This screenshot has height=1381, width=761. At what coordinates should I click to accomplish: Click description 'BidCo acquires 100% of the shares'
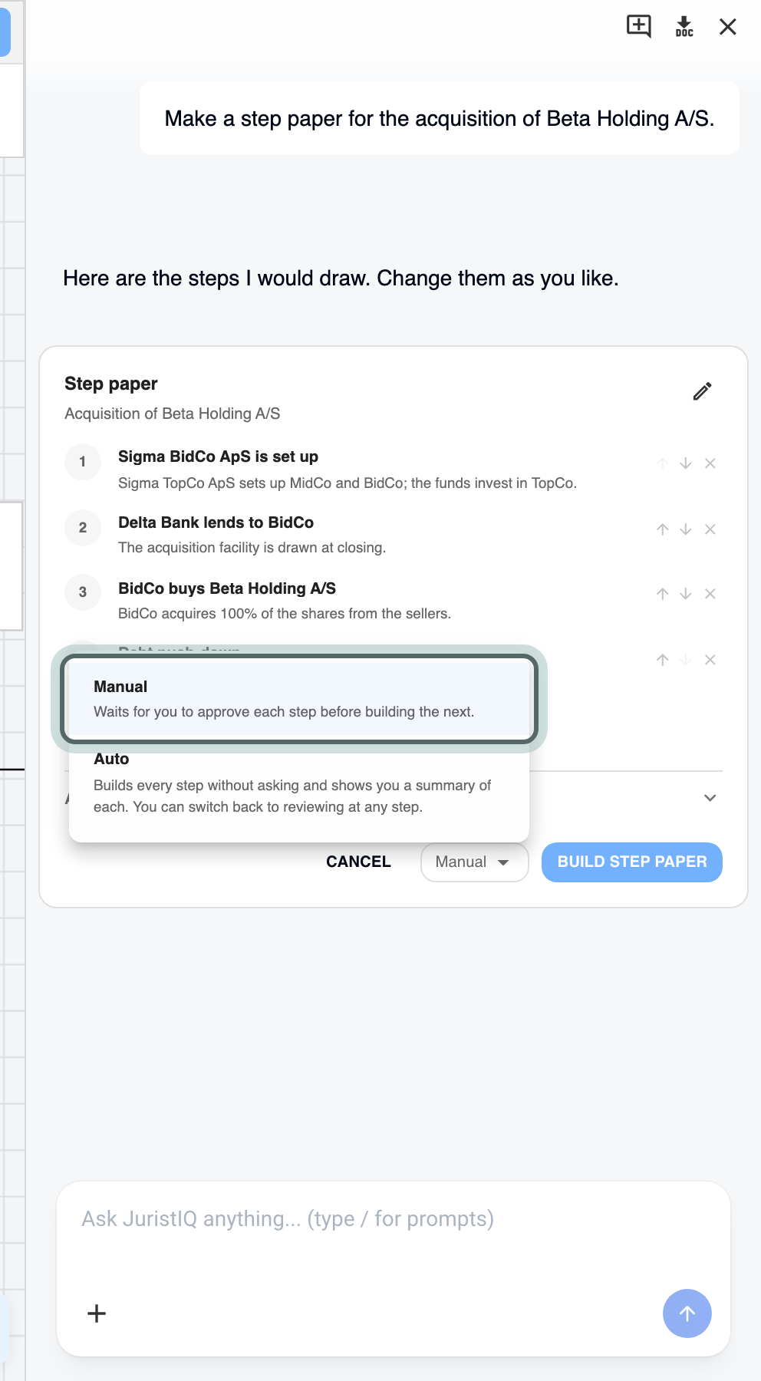click(x=285, y=614)
